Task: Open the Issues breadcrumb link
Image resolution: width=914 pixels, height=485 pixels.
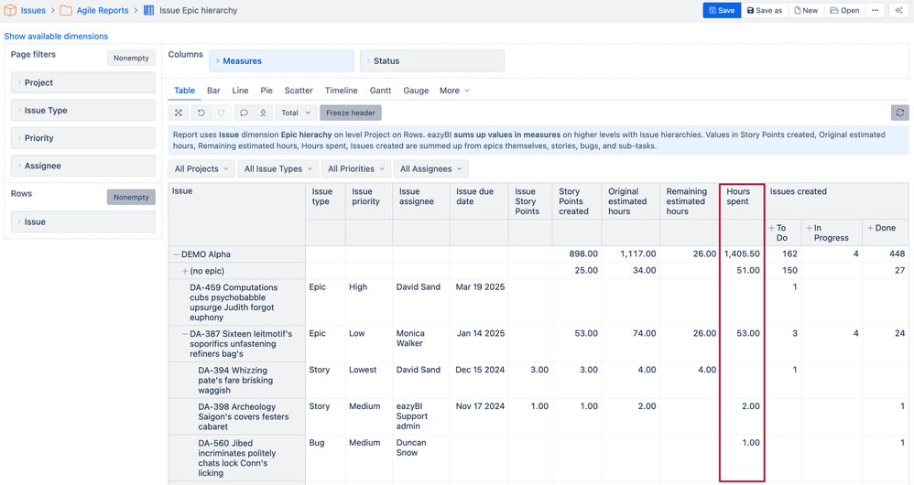Action: (x=33, y=10)
